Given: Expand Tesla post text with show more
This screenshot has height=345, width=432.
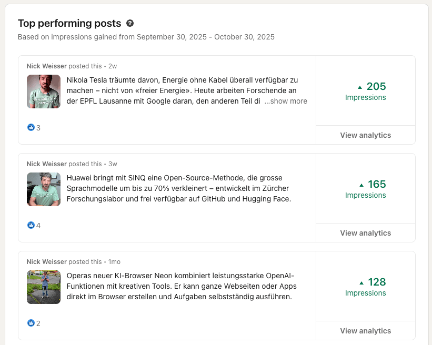Looking at the screenshot, I should point(286,101).
